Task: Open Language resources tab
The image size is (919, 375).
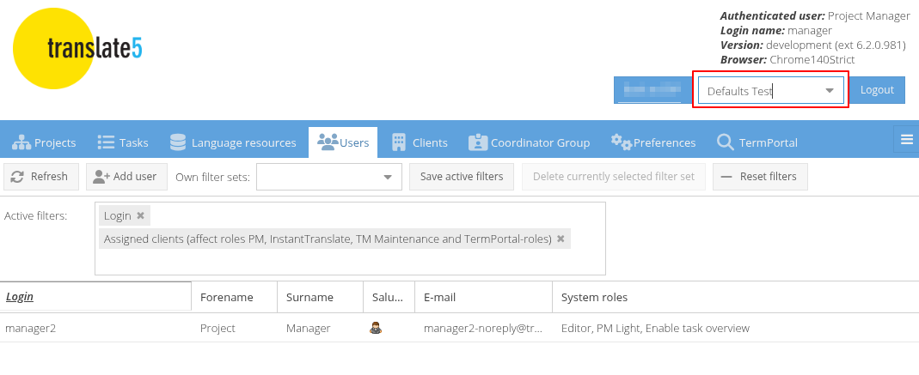Action: [x=233, y=142]
